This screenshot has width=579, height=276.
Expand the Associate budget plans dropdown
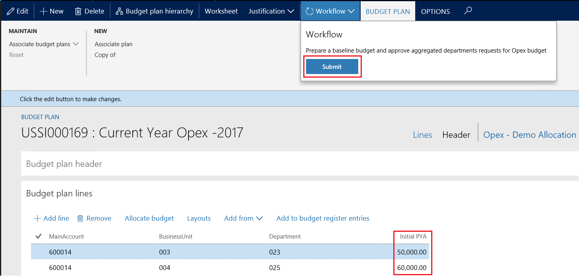tap(44, 44)
